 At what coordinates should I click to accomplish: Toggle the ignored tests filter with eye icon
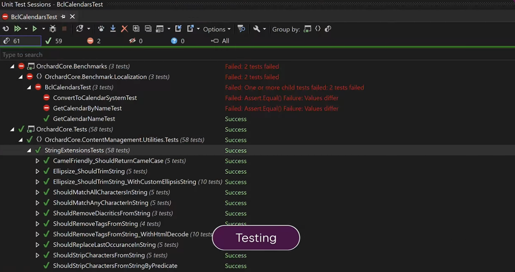[136, 41]
